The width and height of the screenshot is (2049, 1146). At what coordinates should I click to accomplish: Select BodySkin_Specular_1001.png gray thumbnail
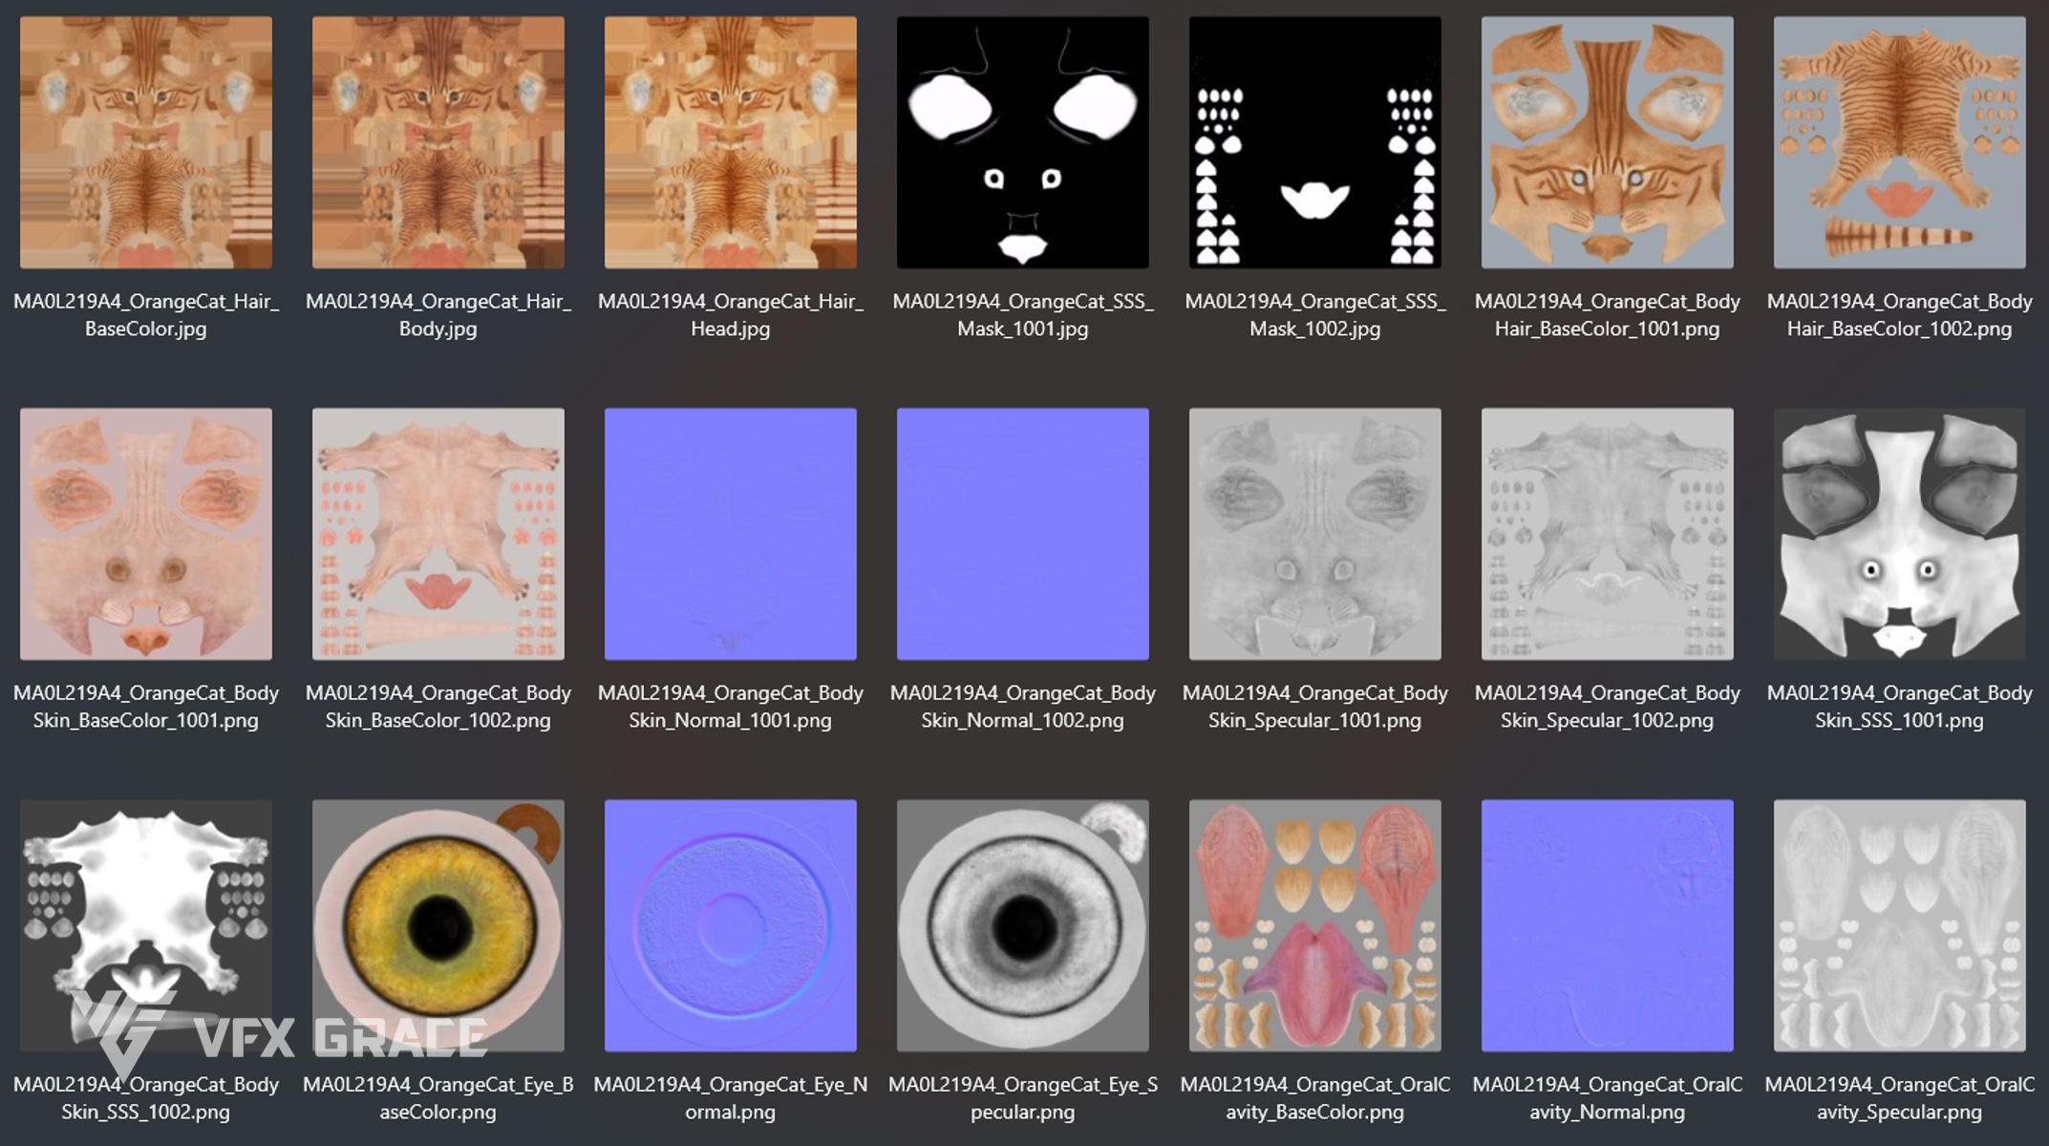coord(1315,534)
